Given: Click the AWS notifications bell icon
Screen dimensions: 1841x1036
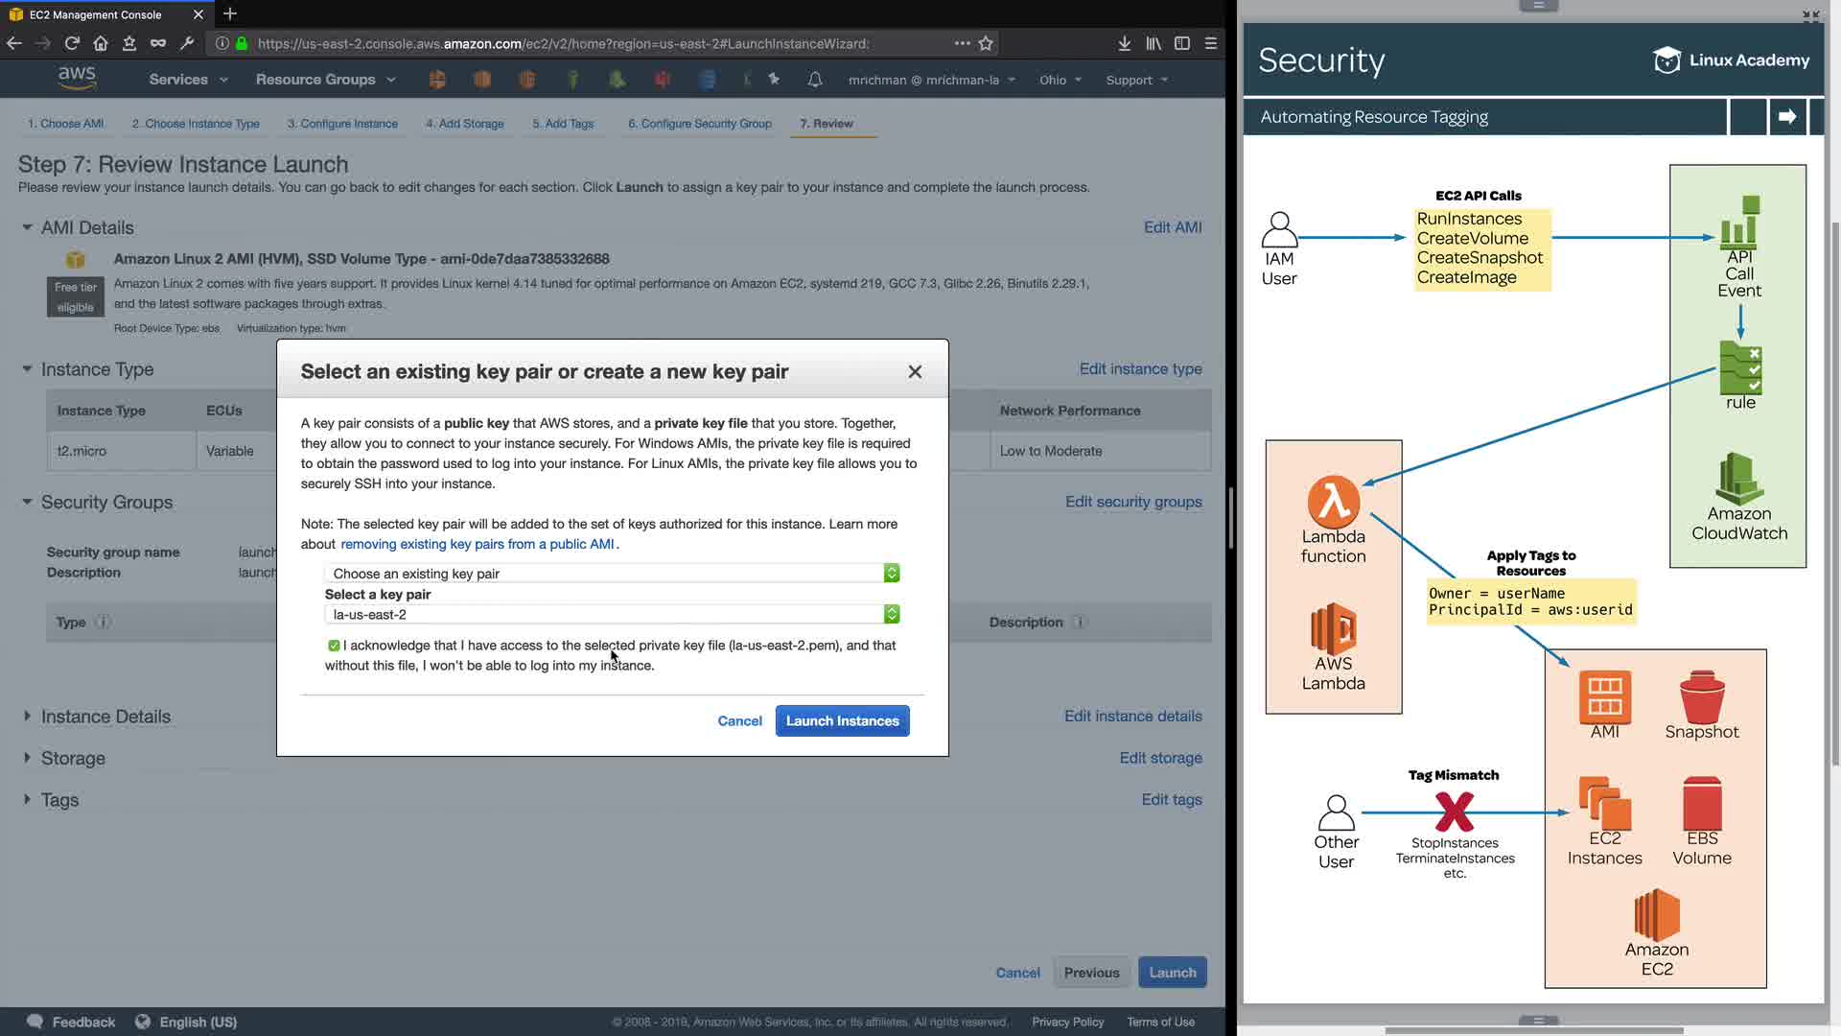Looking at the screenshot, I should pos(814,80).
